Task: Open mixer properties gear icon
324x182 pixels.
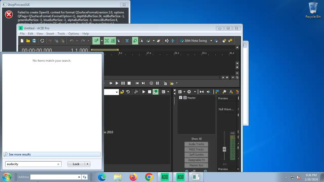Action: pos(189,92)
